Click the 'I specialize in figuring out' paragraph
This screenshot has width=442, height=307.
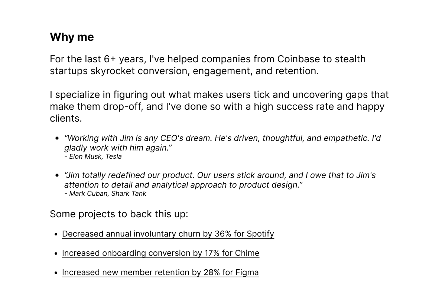(x=219, y=106)
